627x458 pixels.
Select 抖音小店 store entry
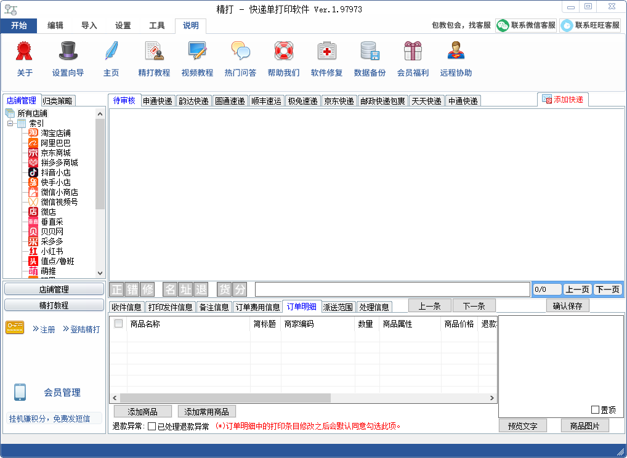click(x=55, y=172)
